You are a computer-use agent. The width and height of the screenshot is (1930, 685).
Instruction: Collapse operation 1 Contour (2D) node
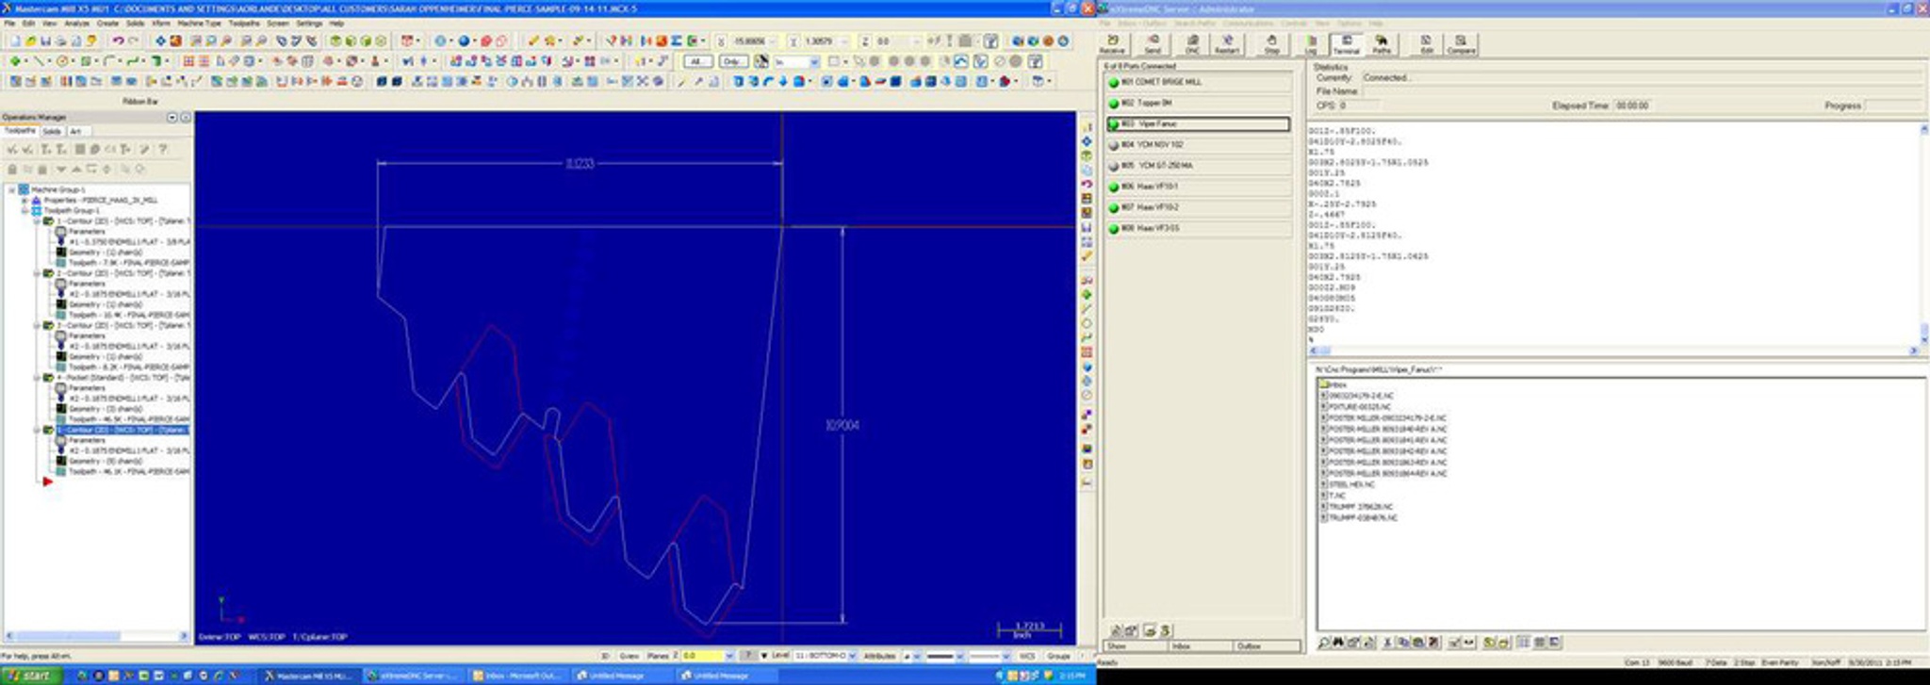[37, 220]
